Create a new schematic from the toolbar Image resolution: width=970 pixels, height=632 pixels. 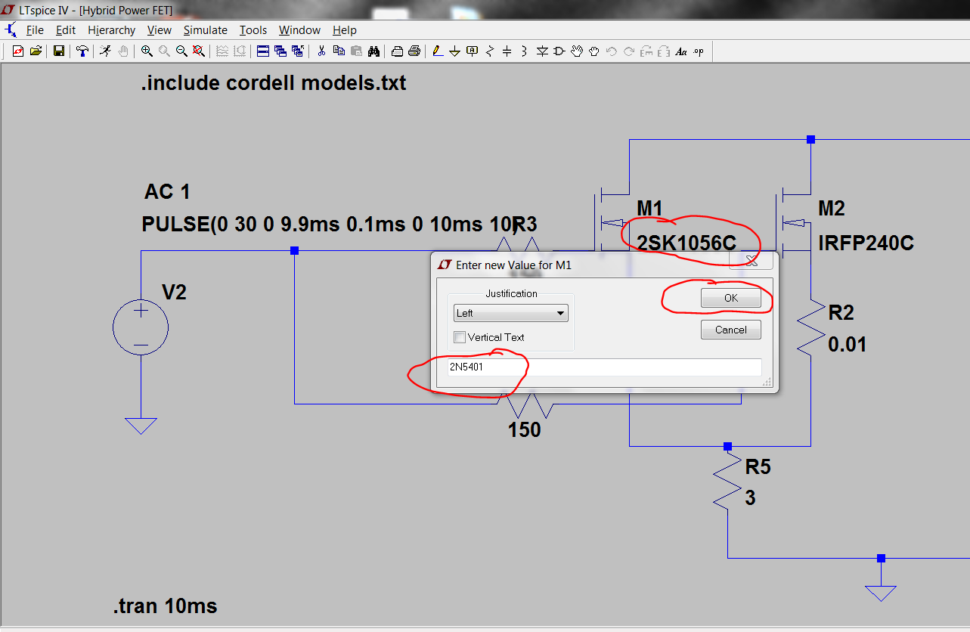point(18,51)
